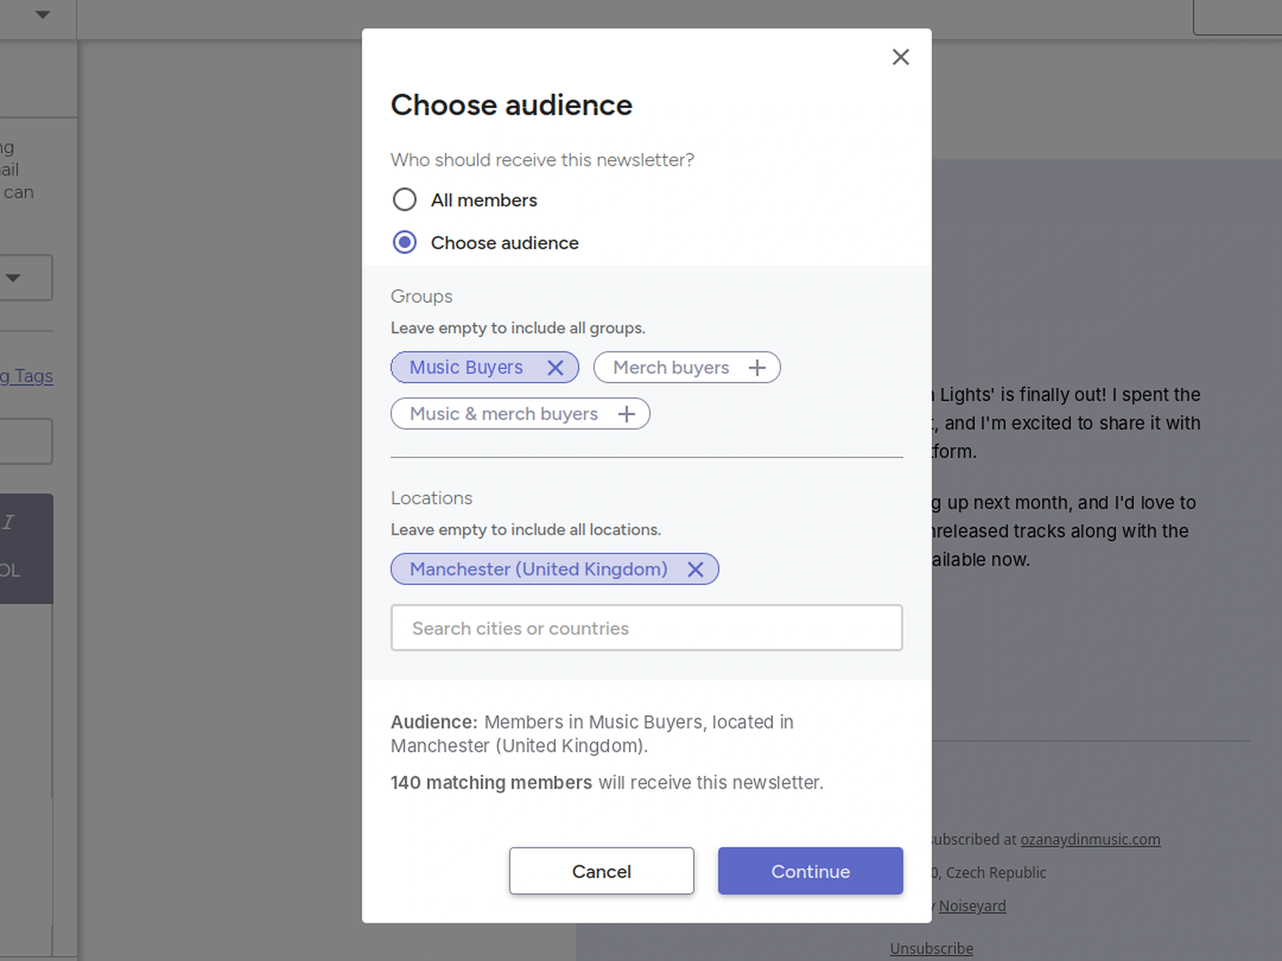The image size is (1282, 961).
Task: Click the Music Buyers chip label
Action: [x=466, y=367]
